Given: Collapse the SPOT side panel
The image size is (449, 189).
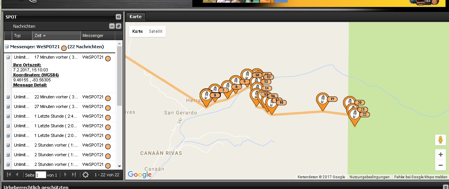Looking at the screenshot, I should (x=118, y=17).
